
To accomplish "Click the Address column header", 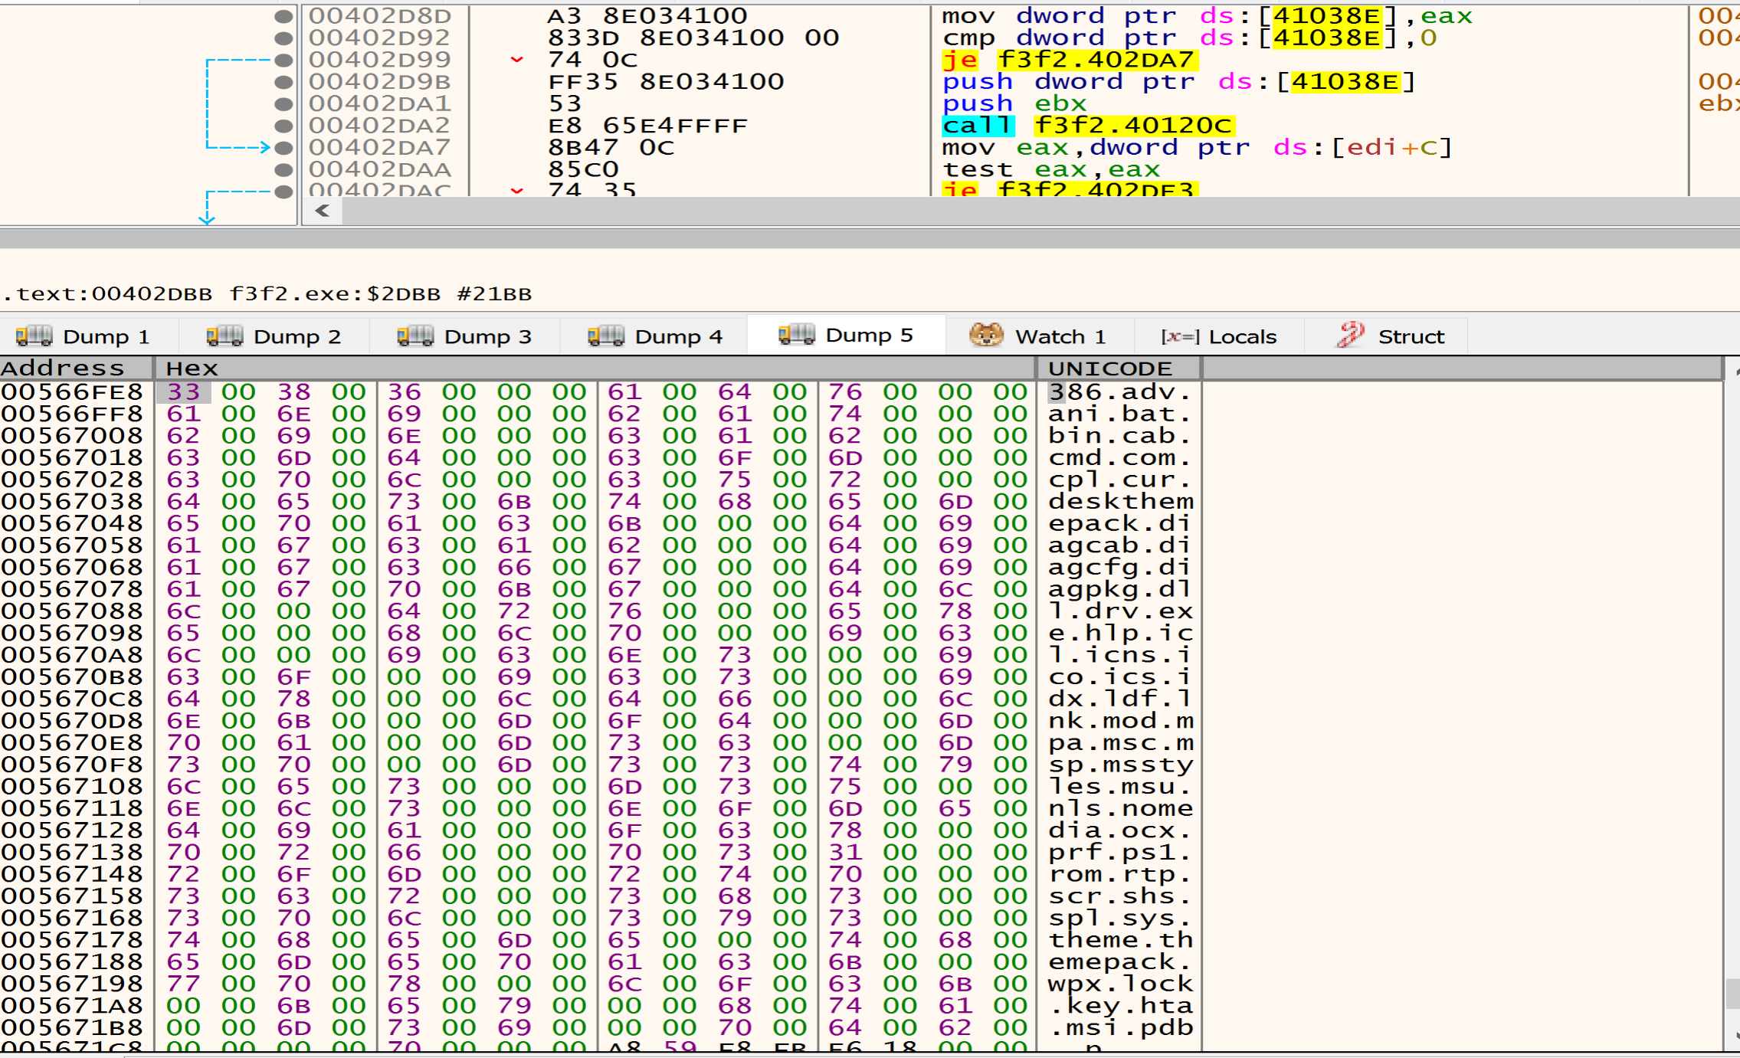I will 63,368.
